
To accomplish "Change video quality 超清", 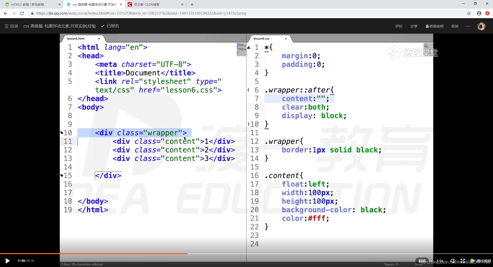I will pos(422,261).
